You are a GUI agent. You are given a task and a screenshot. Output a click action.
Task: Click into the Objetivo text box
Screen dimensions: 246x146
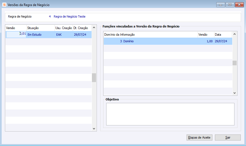[170, 114]
